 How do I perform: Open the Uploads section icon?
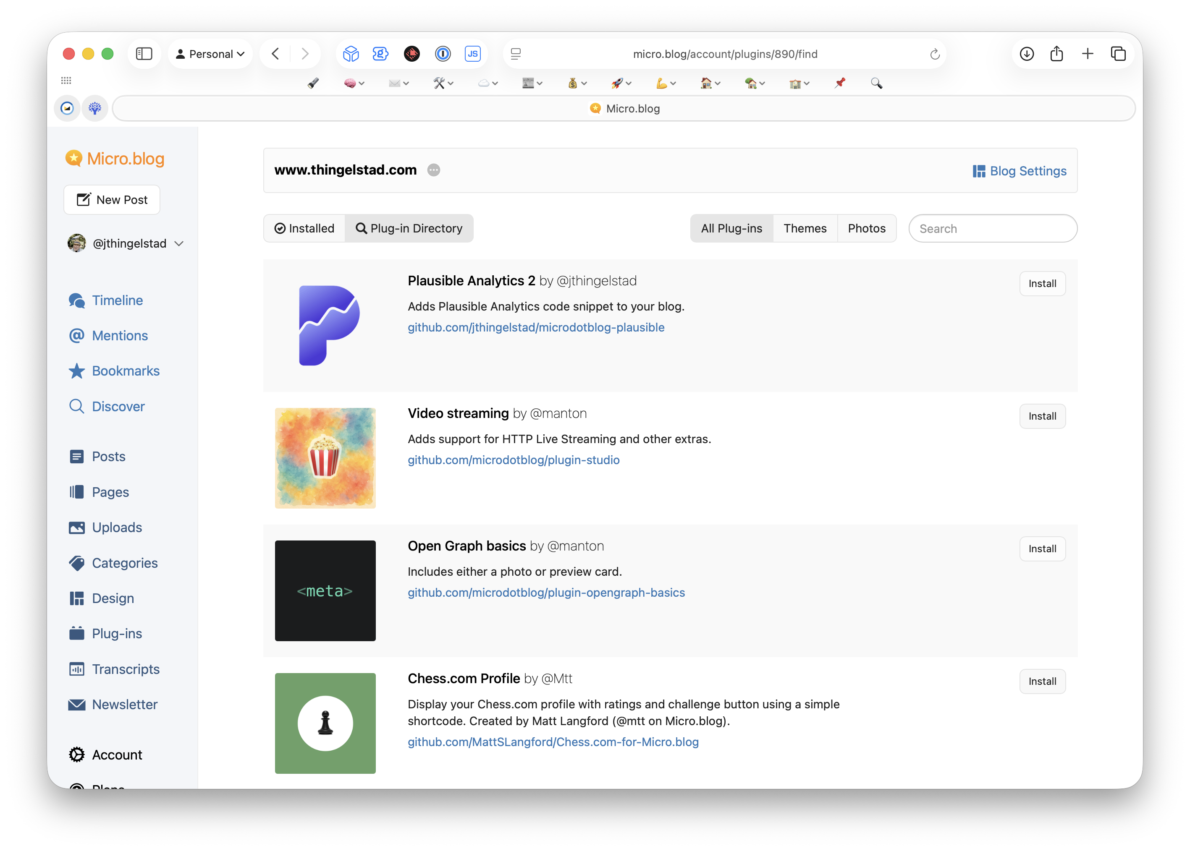click(76, 527)
